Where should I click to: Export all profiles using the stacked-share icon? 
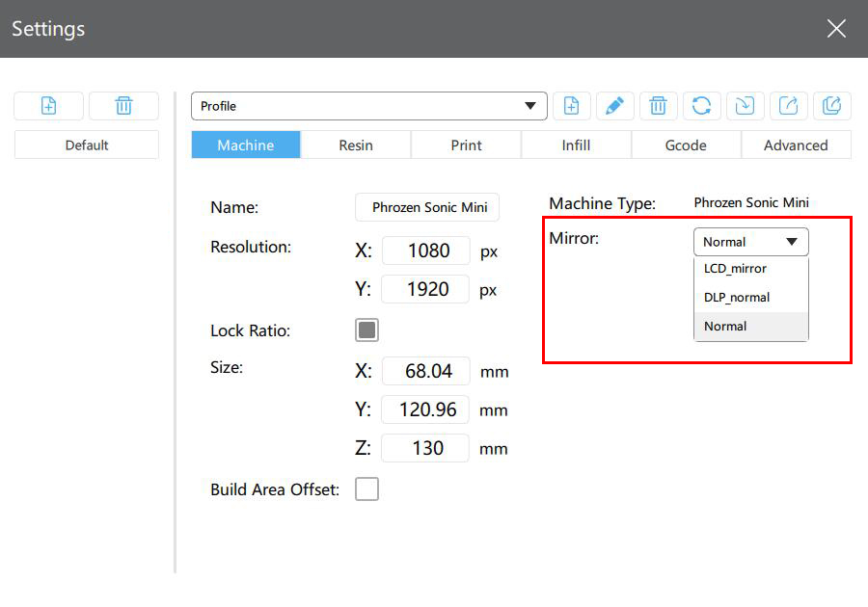831,106
